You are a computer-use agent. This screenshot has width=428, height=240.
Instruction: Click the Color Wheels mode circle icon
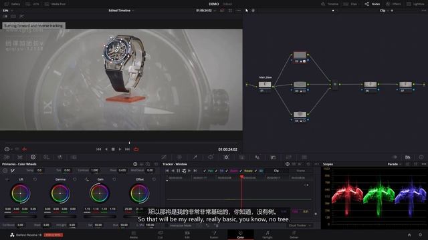click(x=135, y=164)
